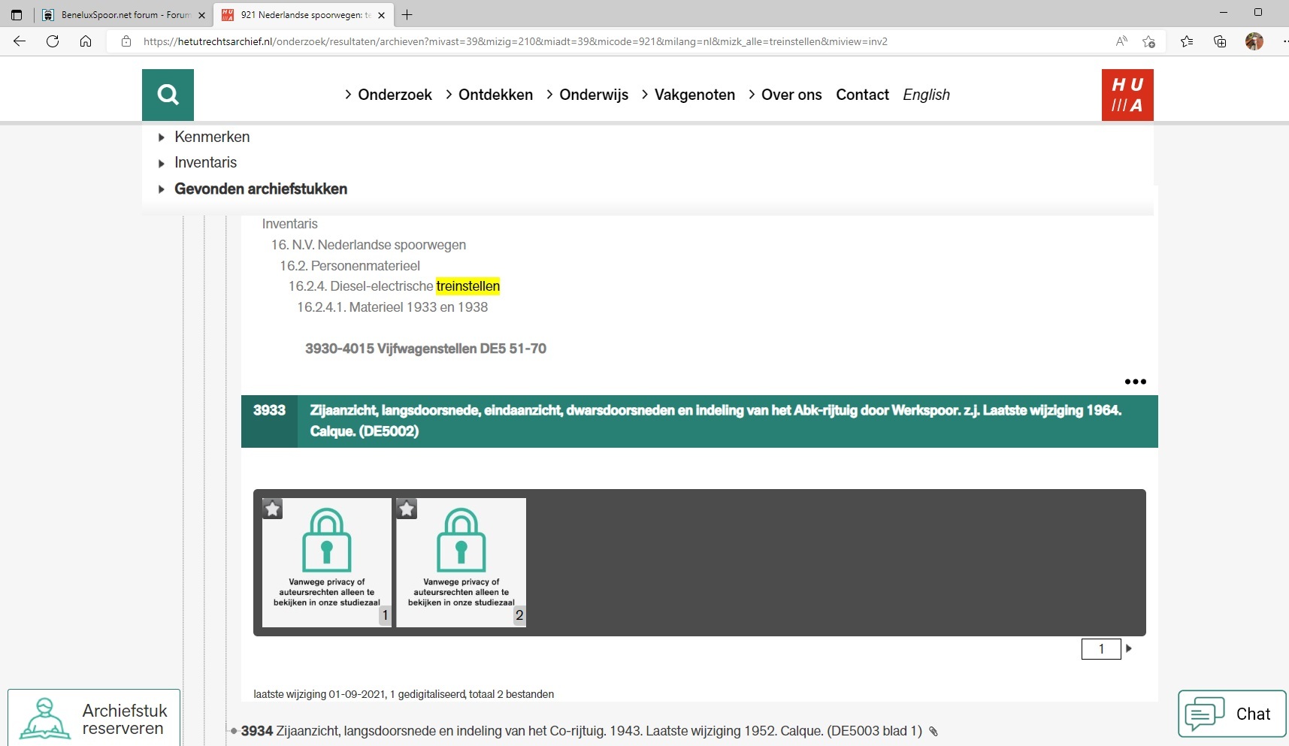Open 16. N.V. Nederlandse spoorwegen level
The width and height of the screenshot is (1289, 746).
[368, 245]
